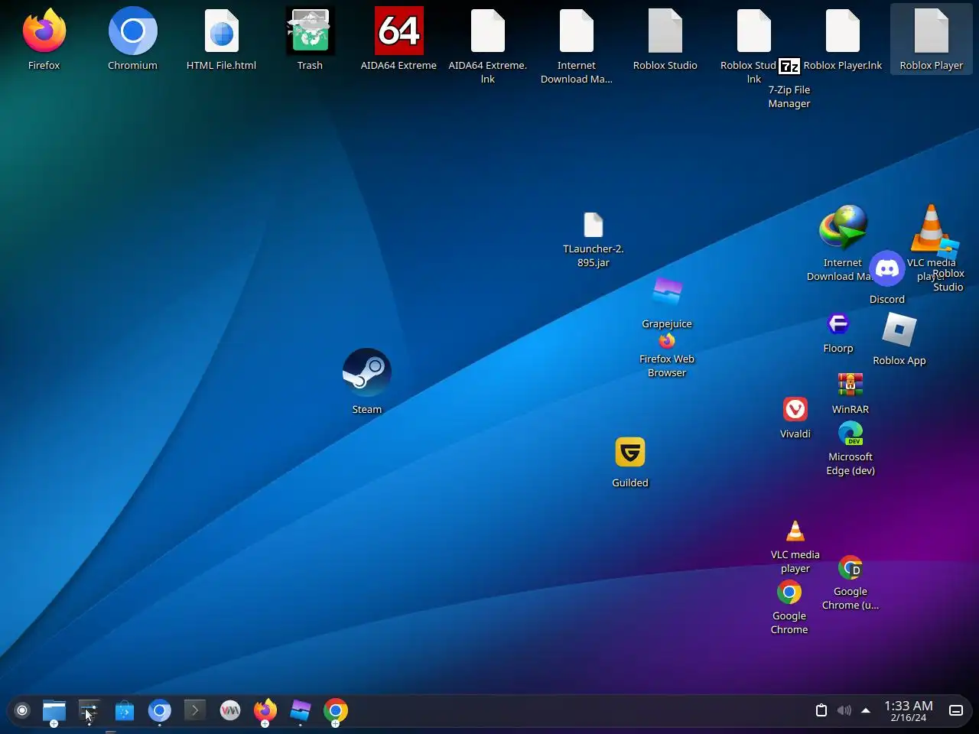The image size is (979, 734).
Task: Click the show desktop button in the tray
Action: click(x=956, y=710)
